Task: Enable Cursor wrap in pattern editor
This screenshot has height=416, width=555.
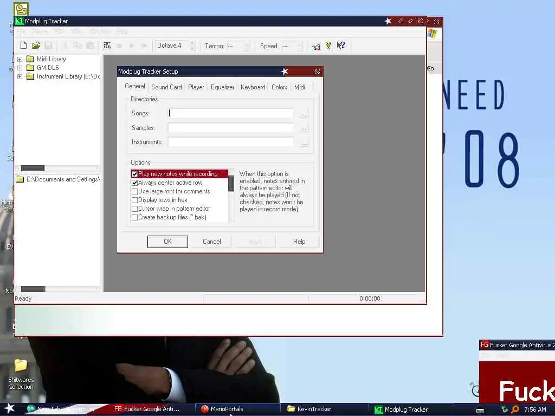Action: coord(134,209)
